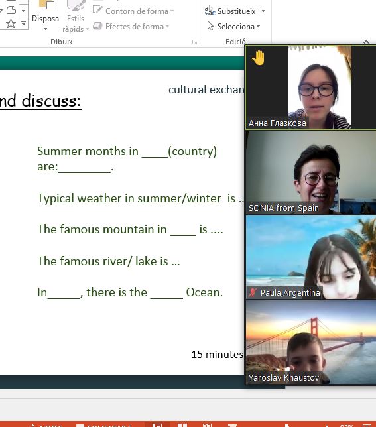The image size is (376, 427).
Task: Select Yaroslav Khaustov's video tile
Action: click(310, 342)
